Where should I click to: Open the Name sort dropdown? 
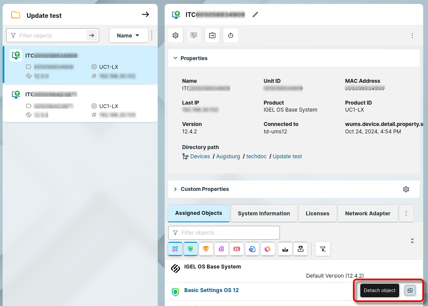coord(128,36)
